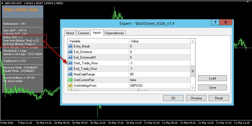The width and height of the screenshot is (252, 126).
Task: Click the Exit_Distance variable name
Action: (83, 52)
